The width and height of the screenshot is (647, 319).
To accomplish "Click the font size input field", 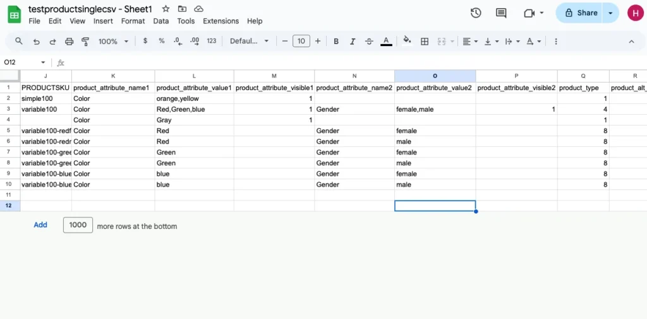I will tap(301, 42).
